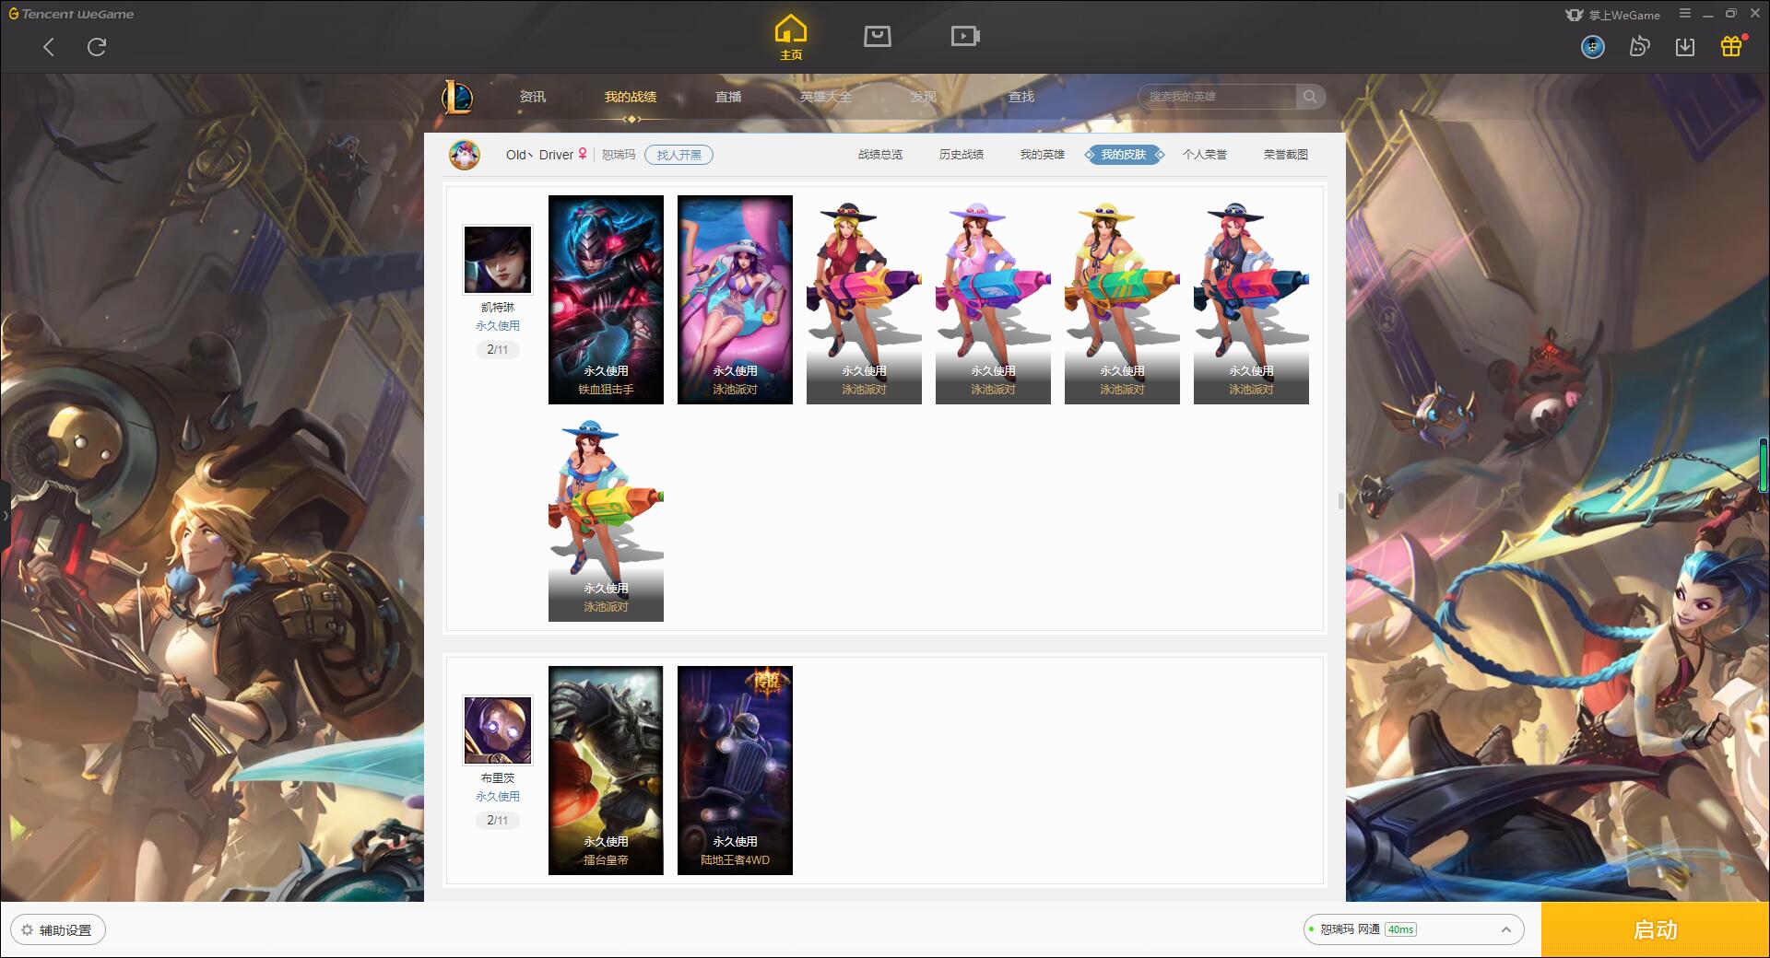Open the 陆地王者4WD skin card
The width and height of the screenshot is (1770, 958).
[x=735, y=770]
